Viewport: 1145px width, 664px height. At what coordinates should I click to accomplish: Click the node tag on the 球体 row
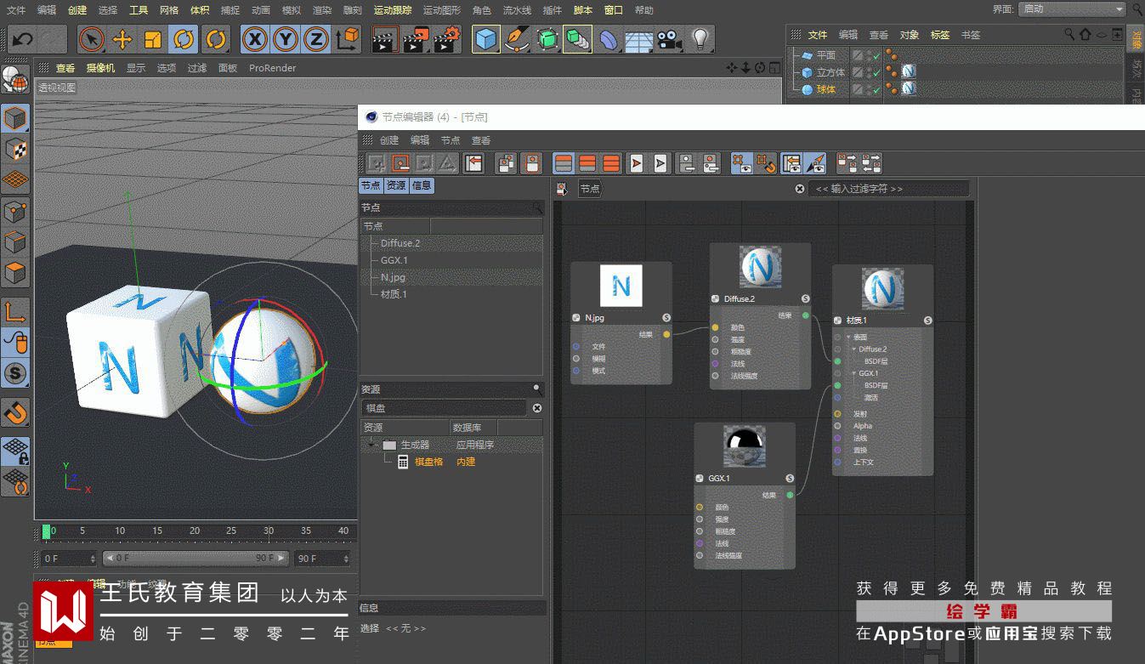[909, 88]
